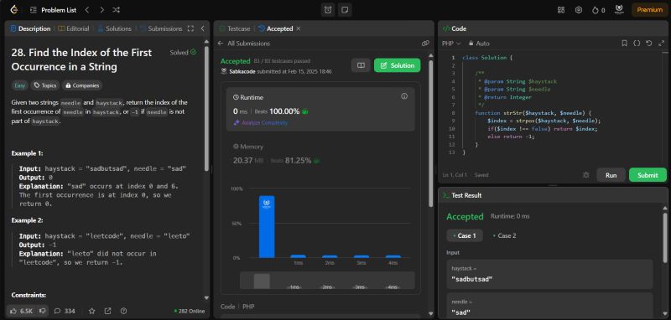The height and width of the screenshot is (320, 671).
Task: Collapse the description panel with chevron
Action: tap(202, 28)
